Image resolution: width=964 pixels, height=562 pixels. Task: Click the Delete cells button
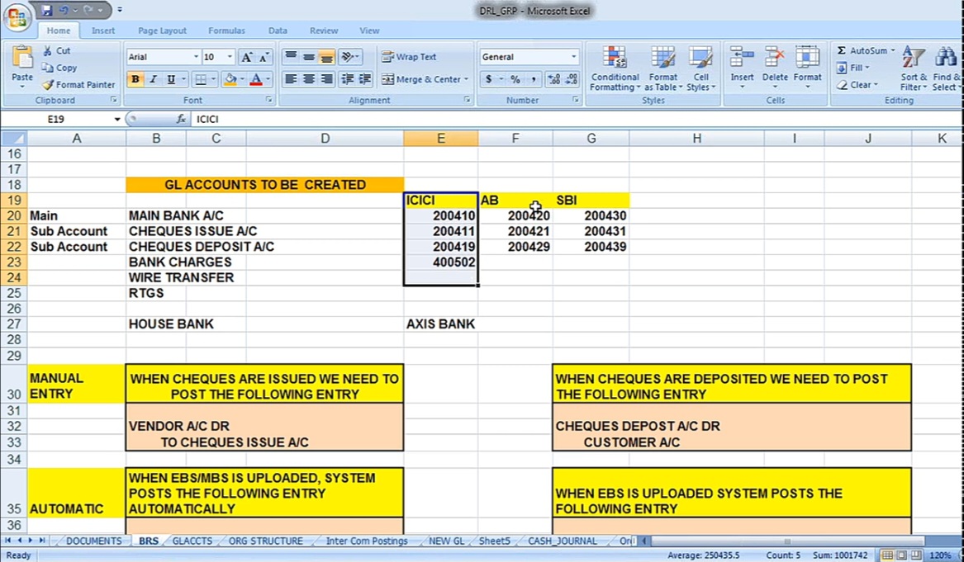(775, 68)
